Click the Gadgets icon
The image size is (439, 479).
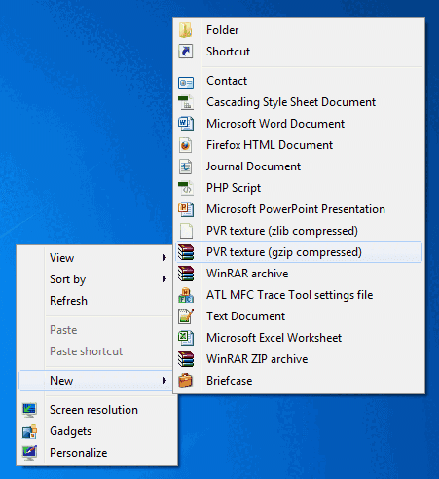pyautogui.click(x=29, y=431)
